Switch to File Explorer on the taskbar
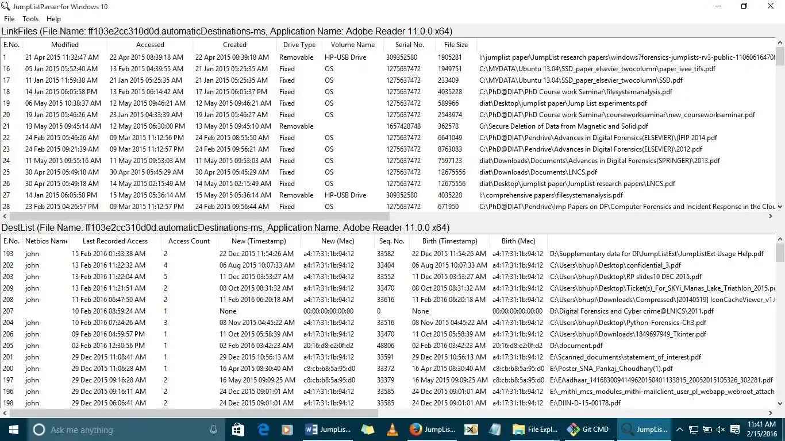 tap(534, 430)
